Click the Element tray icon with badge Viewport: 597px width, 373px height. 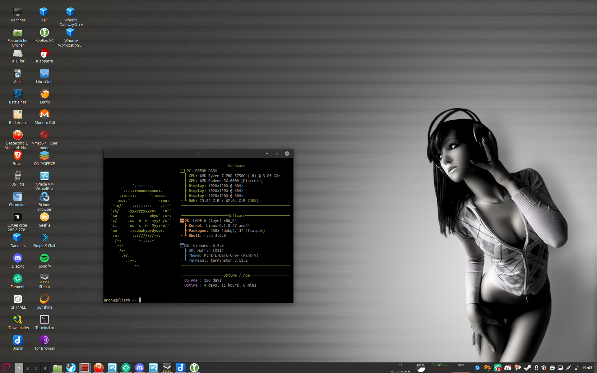coord(497,368)
